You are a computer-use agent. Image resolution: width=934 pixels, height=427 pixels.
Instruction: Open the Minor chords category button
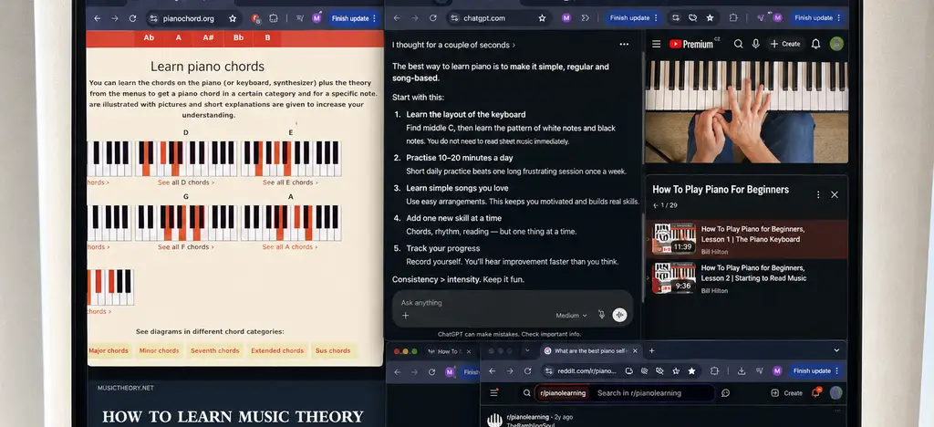click(x=159, y=350)
